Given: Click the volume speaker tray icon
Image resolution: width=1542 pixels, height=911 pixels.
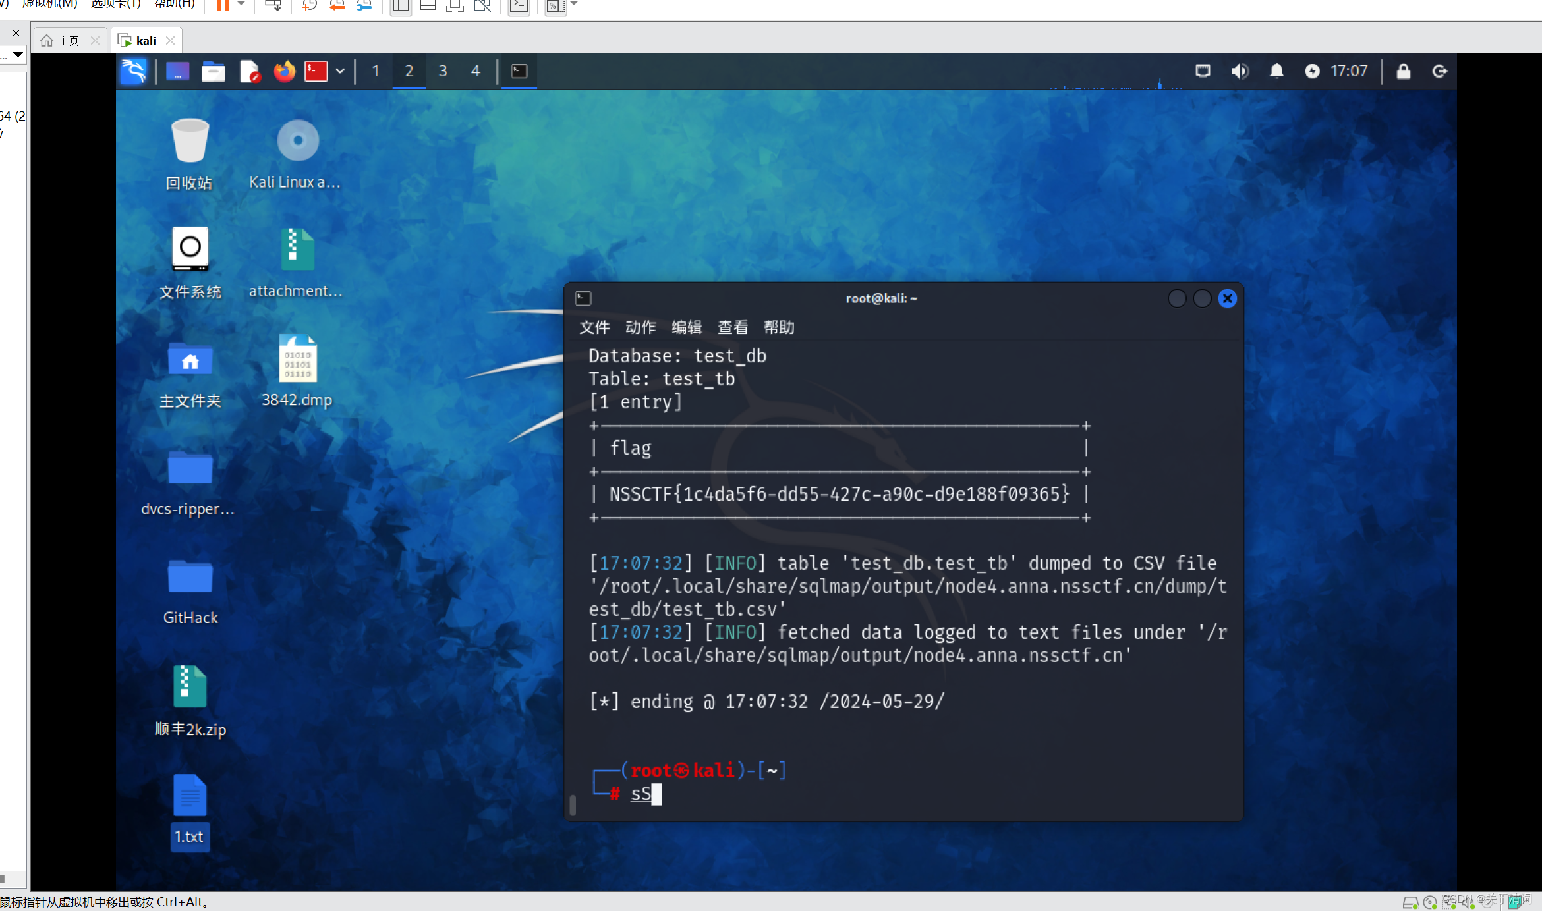Looking at the screenshot, I should tap(1240, 71).
